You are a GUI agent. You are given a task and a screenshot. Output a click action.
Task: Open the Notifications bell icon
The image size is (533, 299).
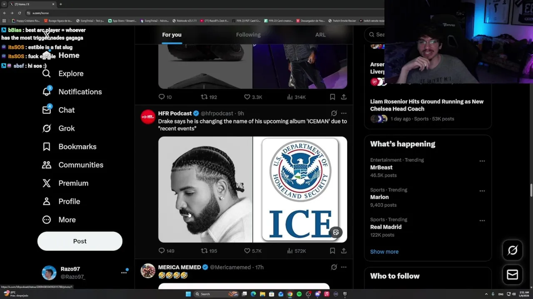47,91
